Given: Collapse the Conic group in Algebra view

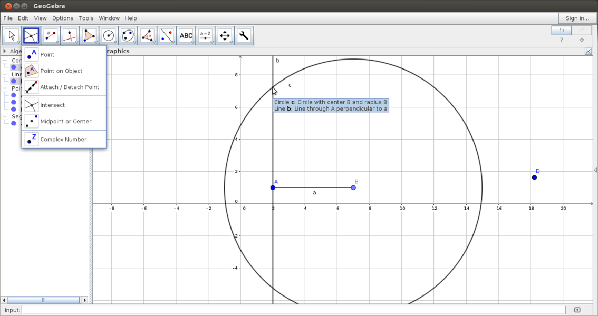Looking at the screenshot, I should [x=5, y=60].
